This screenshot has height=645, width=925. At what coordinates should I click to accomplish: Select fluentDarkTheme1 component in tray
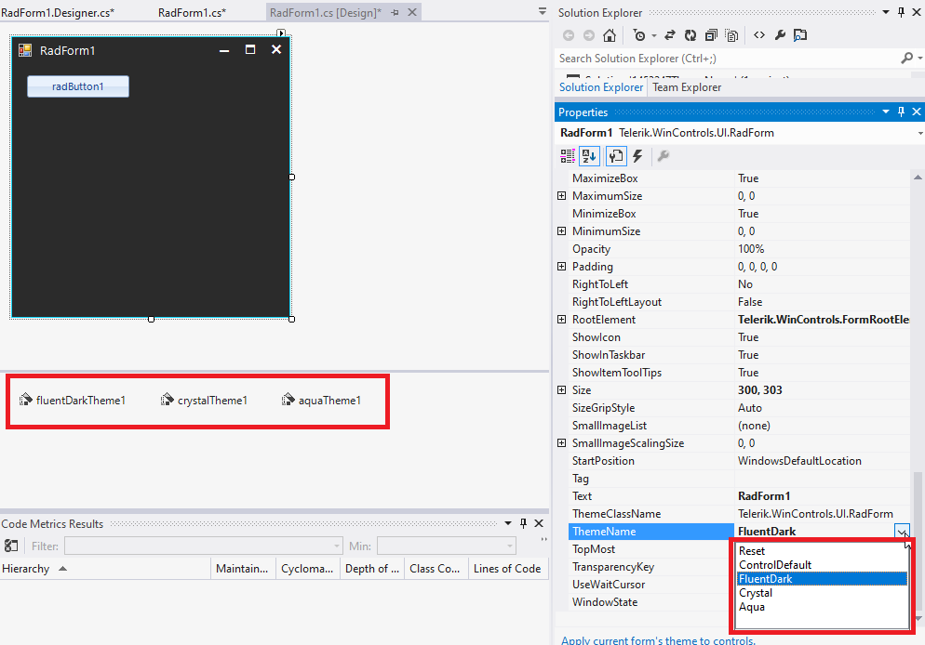73,400
